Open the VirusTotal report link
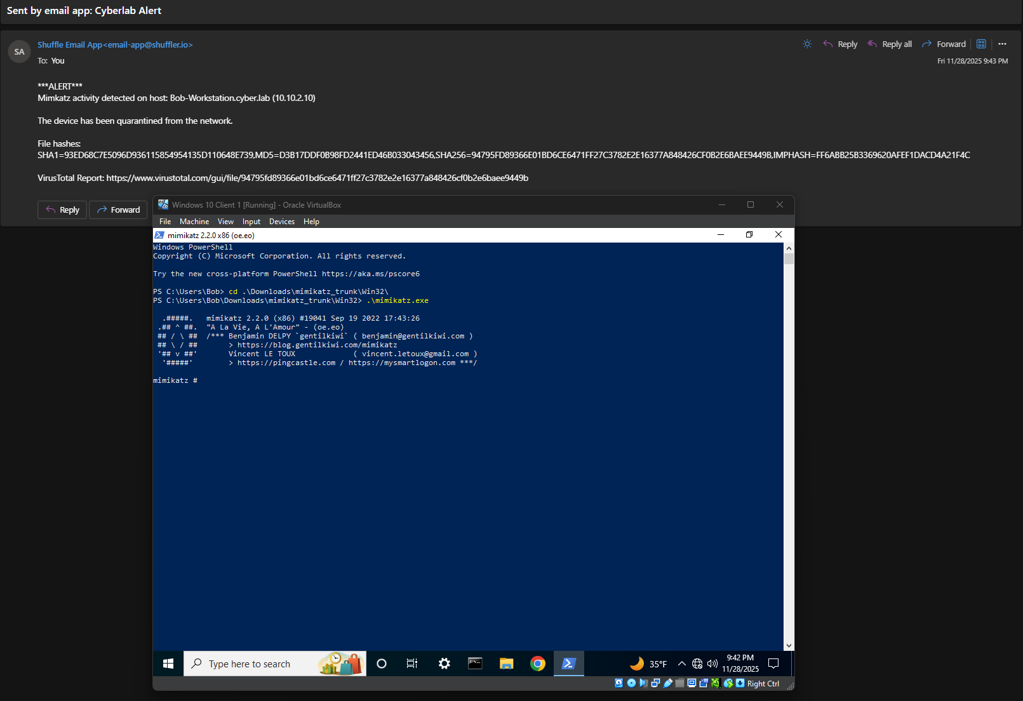The width and height of the screenshot is (1023, 701). pos(317,178)
